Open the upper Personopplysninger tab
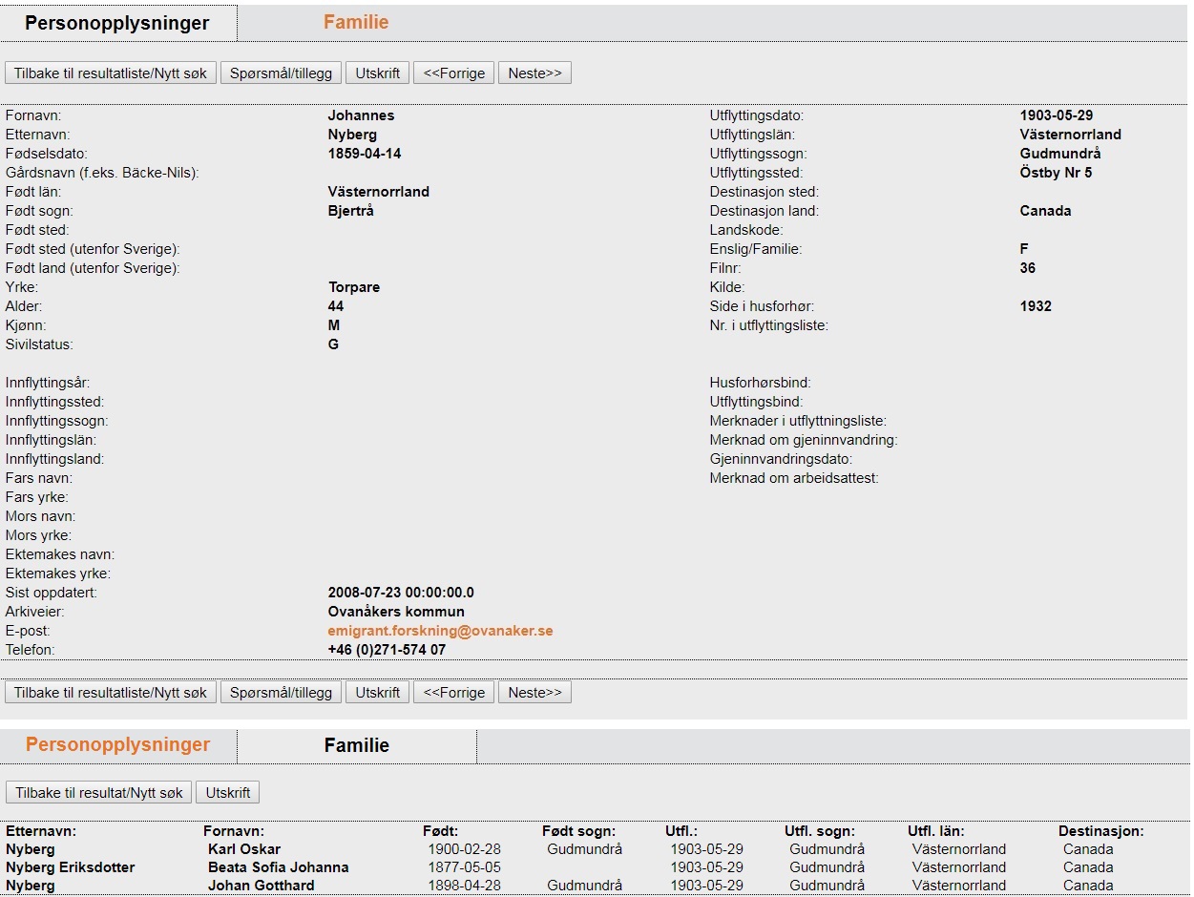Viewport: 1194px width, 897px height. point(116,23)
